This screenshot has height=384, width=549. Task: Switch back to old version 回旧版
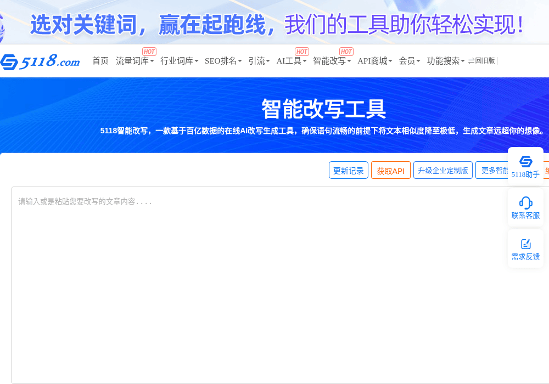481,61
